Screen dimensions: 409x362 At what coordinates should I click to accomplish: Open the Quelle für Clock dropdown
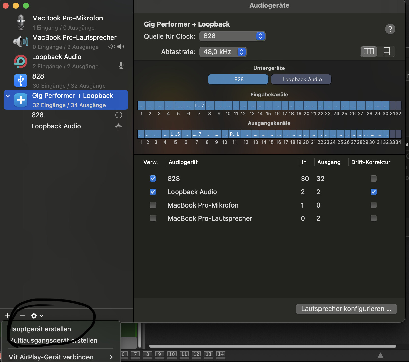[232, 36]
